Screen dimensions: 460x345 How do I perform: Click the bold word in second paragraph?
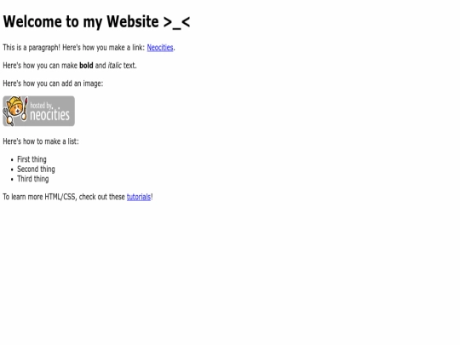tap(86, 66)
